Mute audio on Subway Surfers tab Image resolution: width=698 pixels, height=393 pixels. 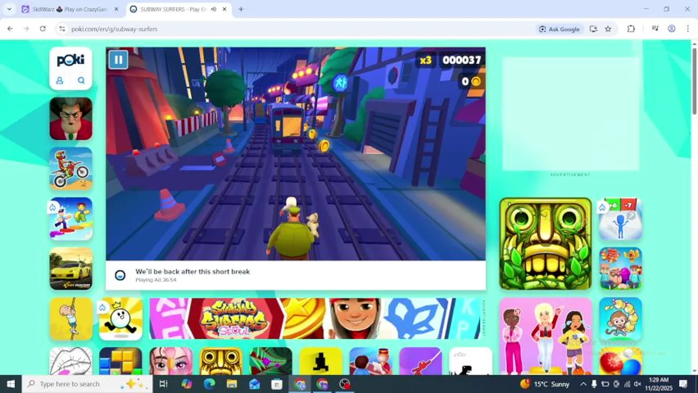click(214, 9)
